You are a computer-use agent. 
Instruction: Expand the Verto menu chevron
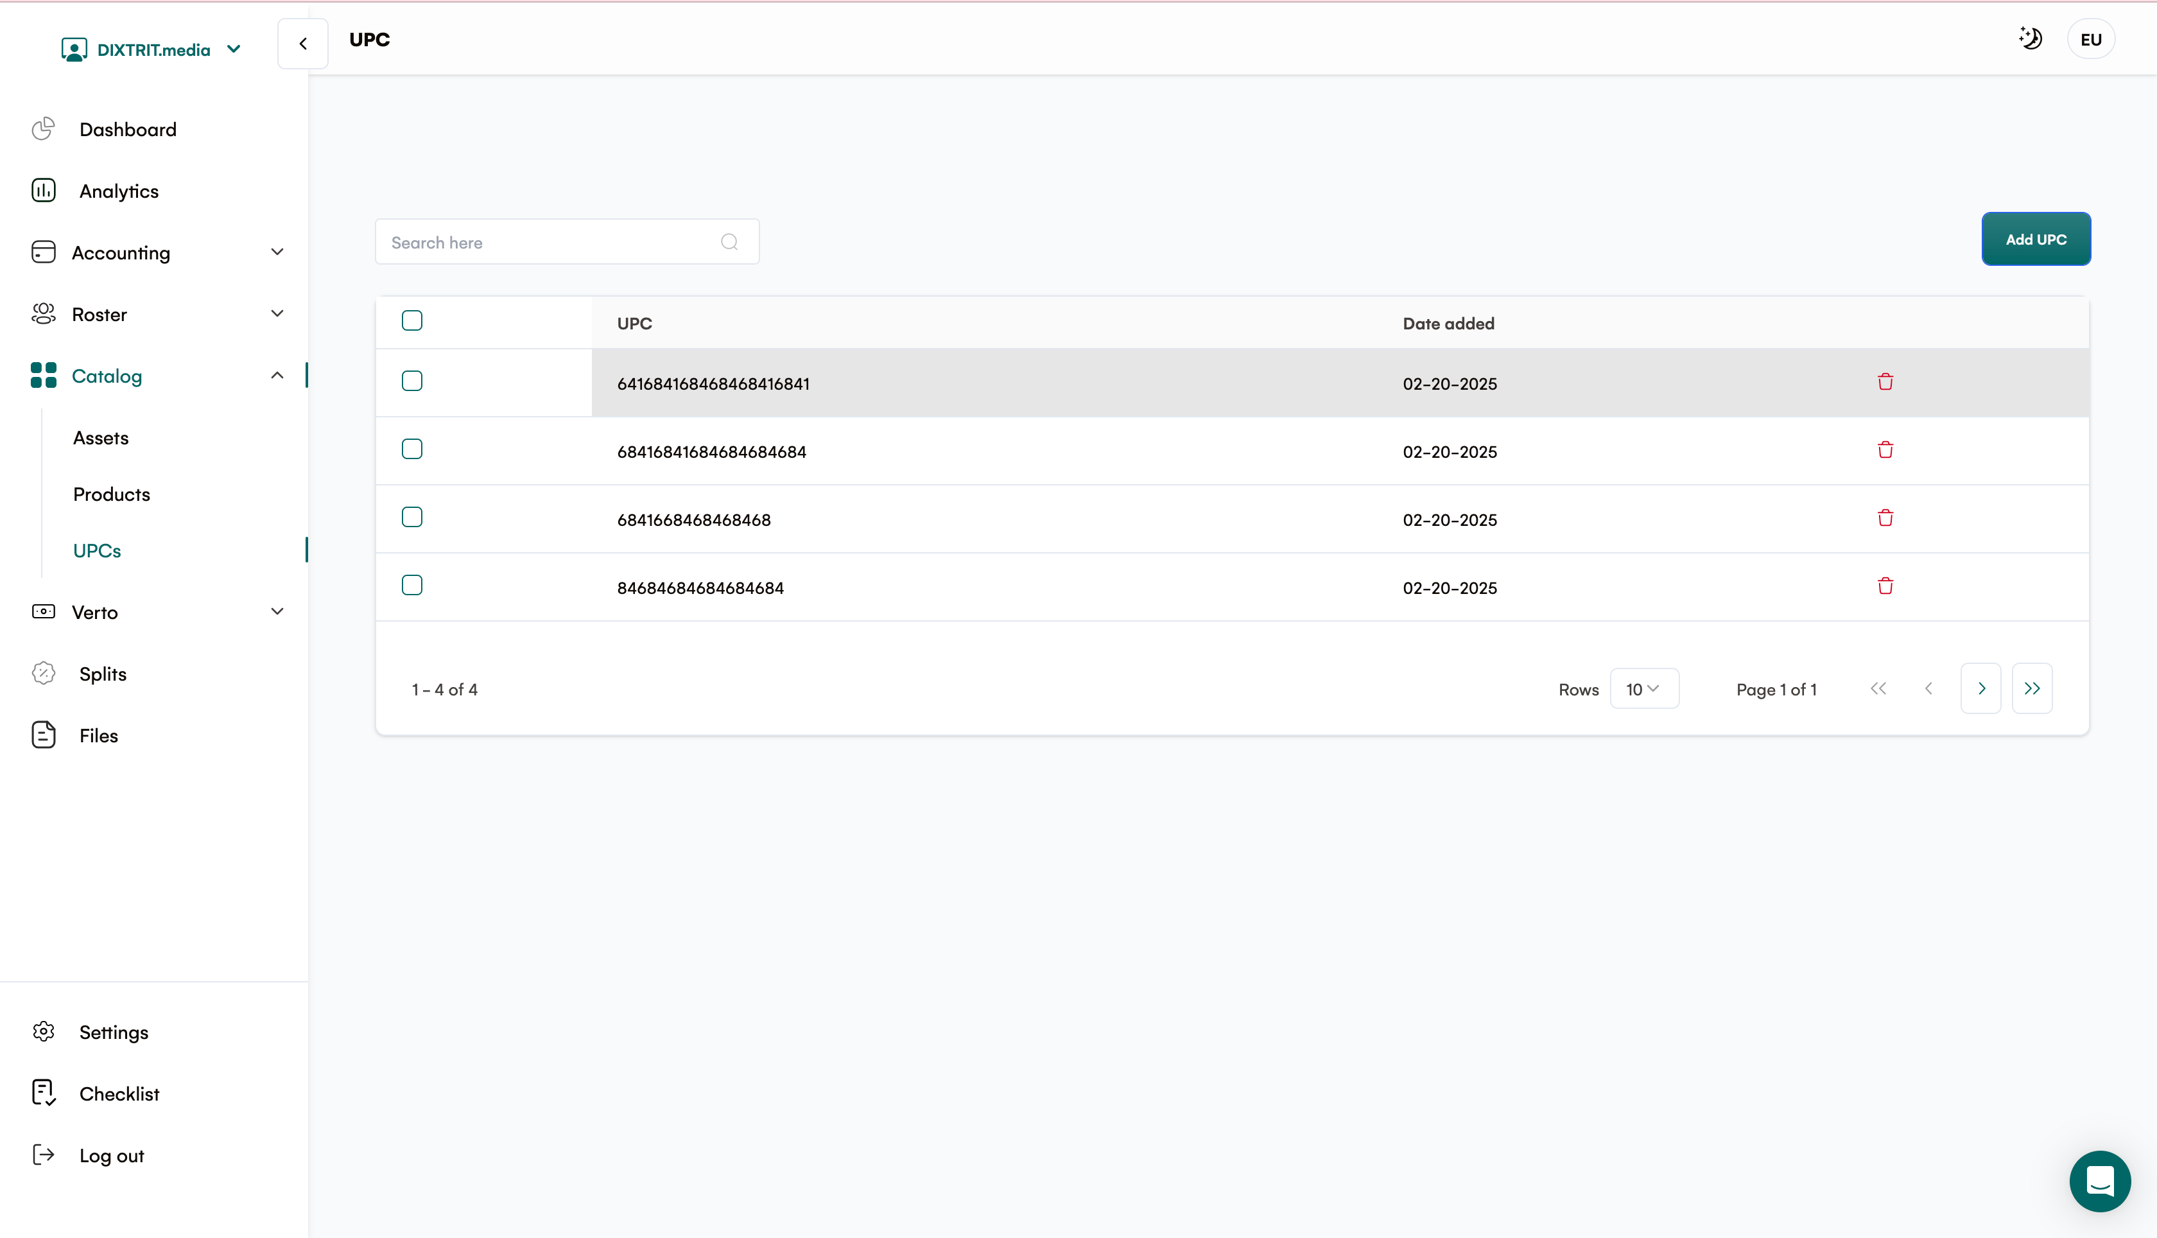pyautogui.click(x=277, y=611)
